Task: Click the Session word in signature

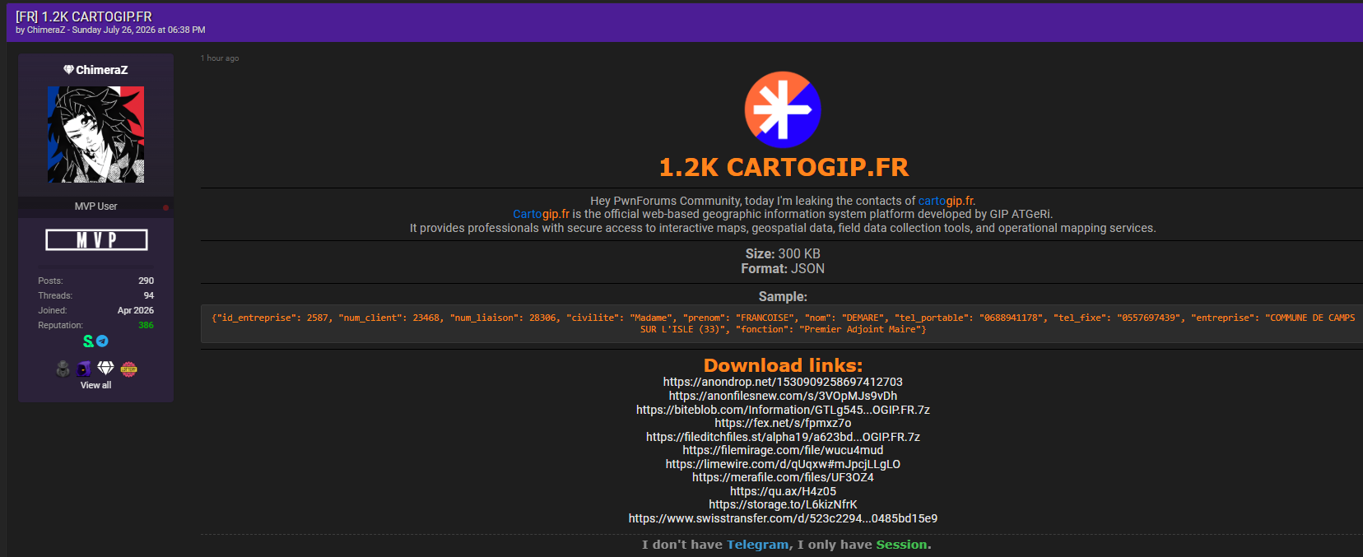Action: tap(901, 545)
